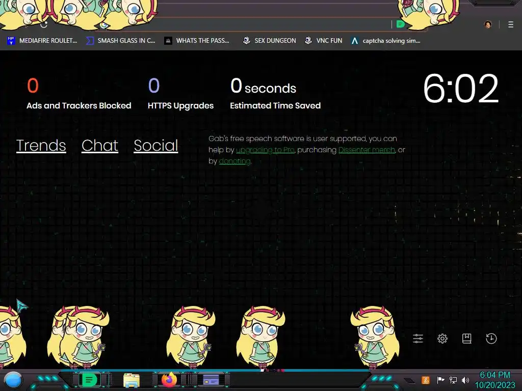Open the volume speaker tray icon
Viewport: 522px width, 391px height.
465,380
